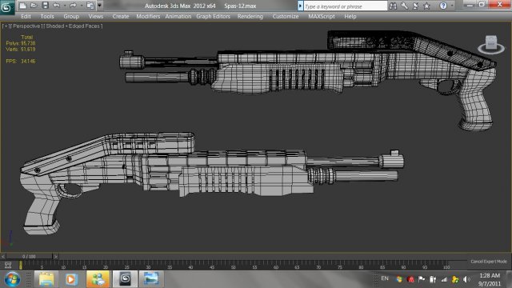The height and width of the screenshot is (288, 512).
Task: Click the red antivirus tray icon
Action: (410, 279)
